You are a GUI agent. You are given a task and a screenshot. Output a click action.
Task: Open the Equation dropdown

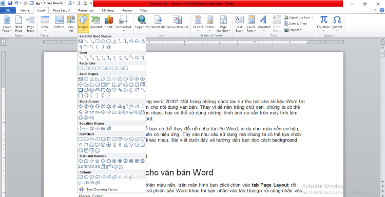pyautogui.click(x=323, y=24)
